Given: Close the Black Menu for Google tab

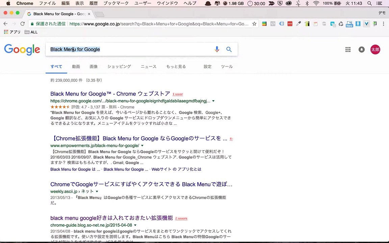Looking at the screenshot, I should [89, 14].
